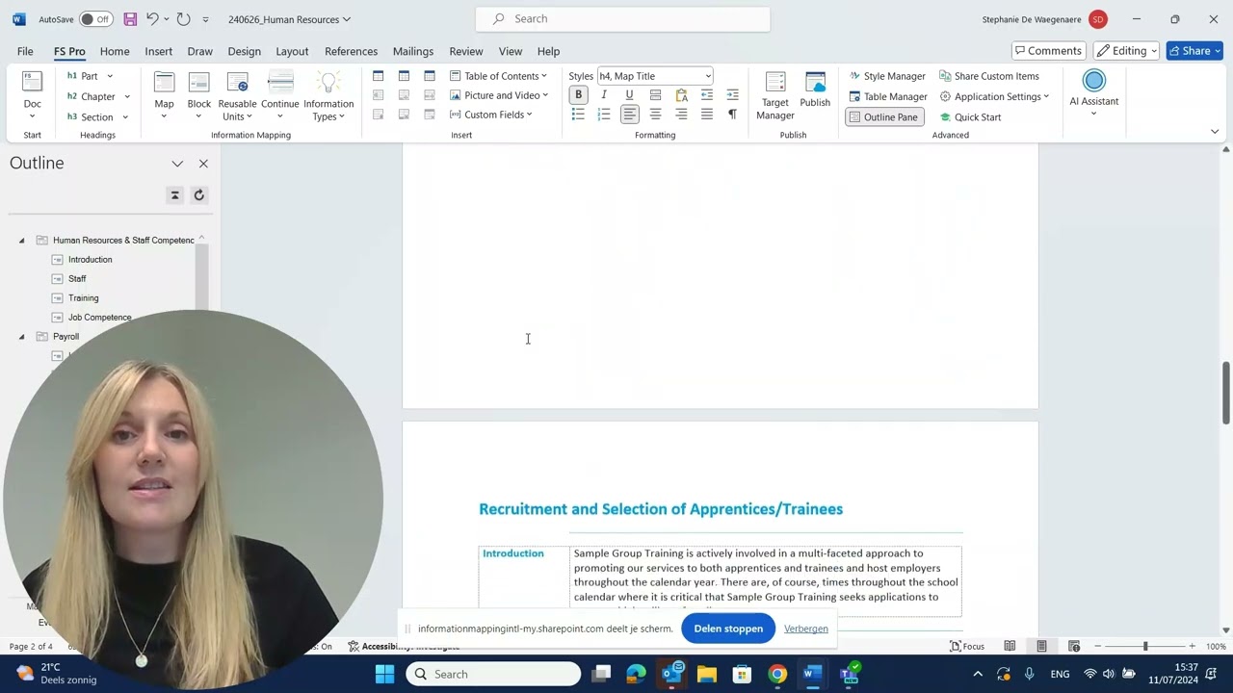Click the right alignment icon

point(681,115)
